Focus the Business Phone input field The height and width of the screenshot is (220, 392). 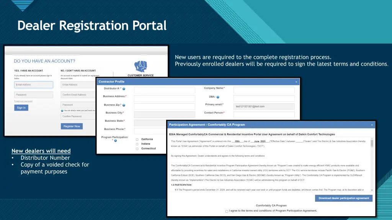(x=150, y=131)
